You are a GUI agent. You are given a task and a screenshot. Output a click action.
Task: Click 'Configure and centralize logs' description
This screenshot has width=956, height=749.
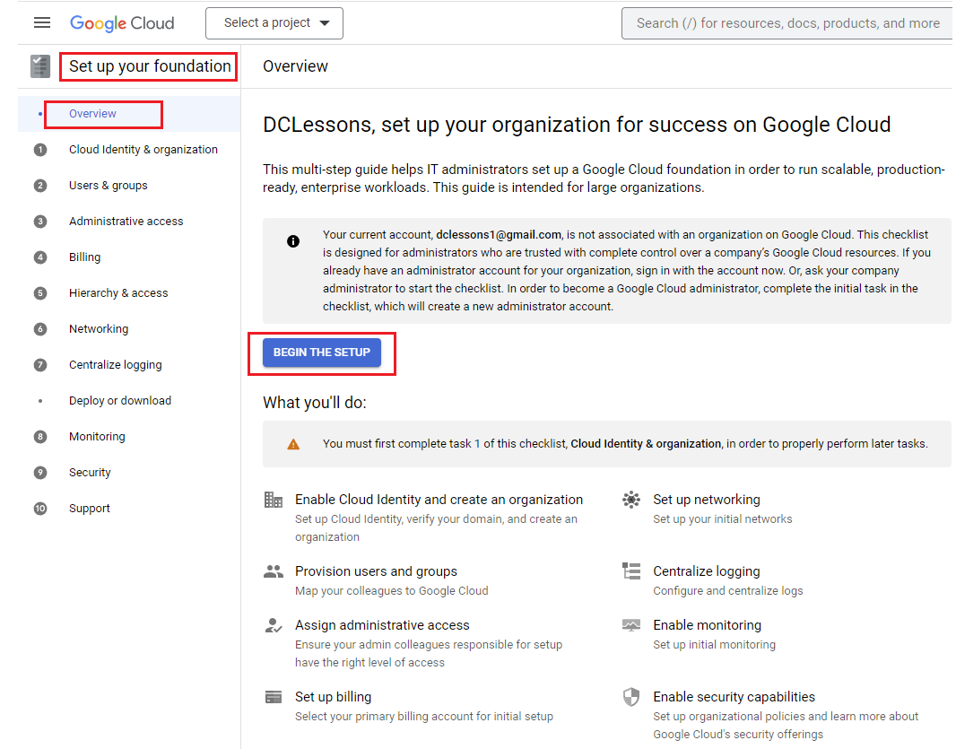click(x=728, y=591)
